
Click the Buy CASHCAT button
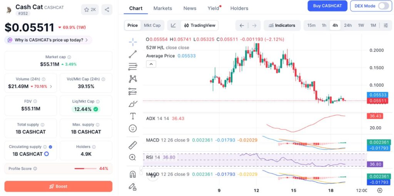pyautogui.click(x=327, y=6)
